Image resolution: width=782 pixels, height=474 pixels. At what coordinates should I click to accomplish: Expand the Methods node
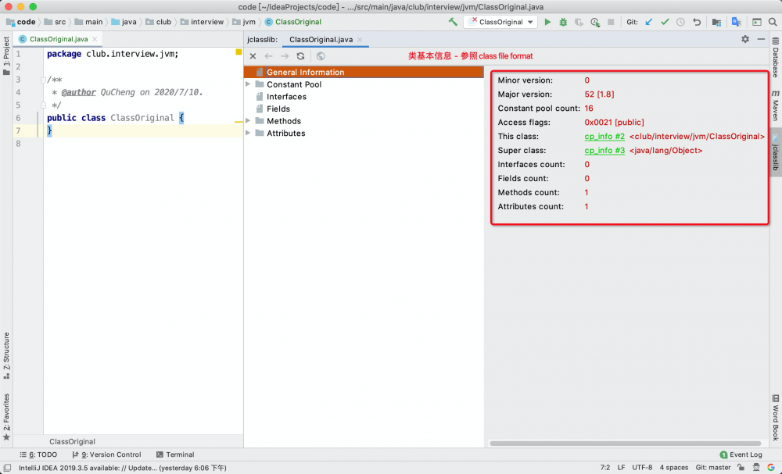[x=248, y=121]
